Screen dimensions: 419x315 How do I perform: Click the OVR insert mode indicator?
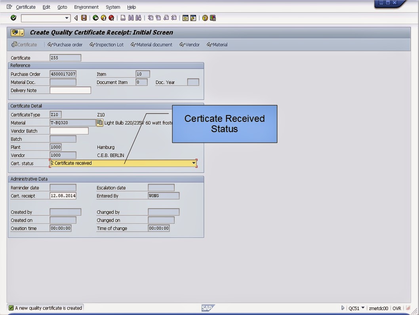pyautogui.click(x=397, y=308)
